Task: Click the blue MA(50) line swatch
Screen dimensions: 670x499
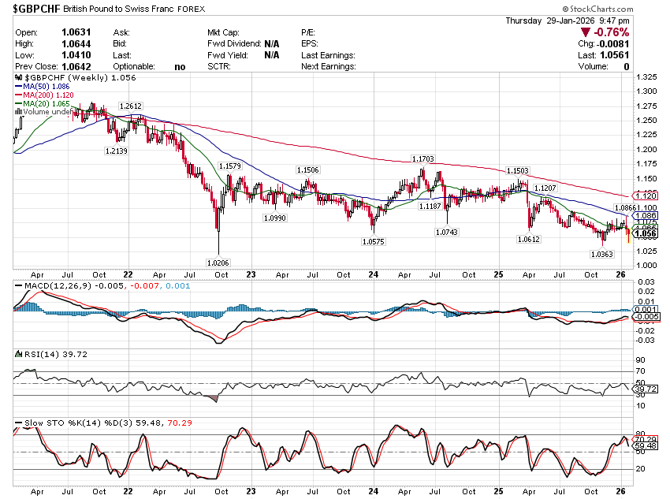Action: click(x=19, y=87)
